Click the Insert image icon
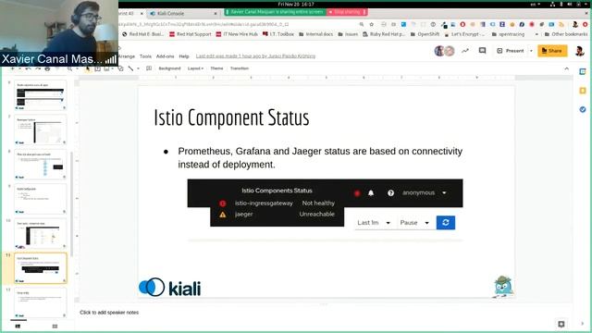Viewport: 592px width, 333px height. click(x=106, y=68)
